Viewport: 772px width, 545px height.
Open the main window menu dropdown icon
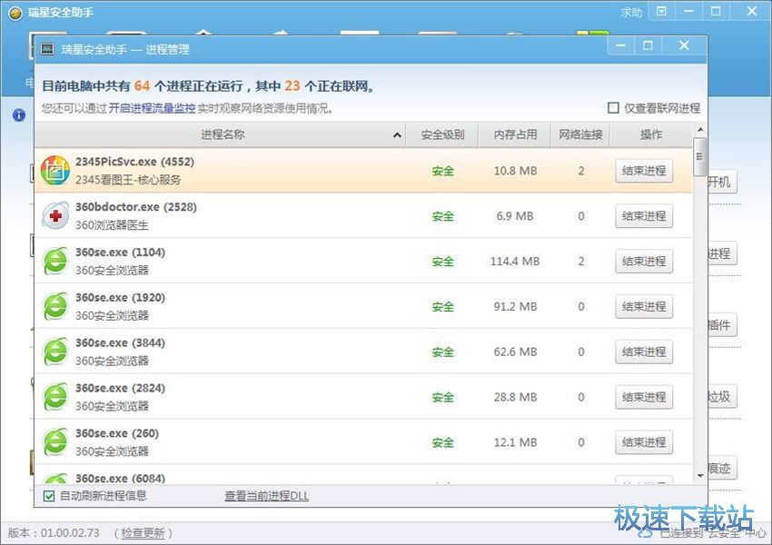pyautogui.click(x=662, y=11)
